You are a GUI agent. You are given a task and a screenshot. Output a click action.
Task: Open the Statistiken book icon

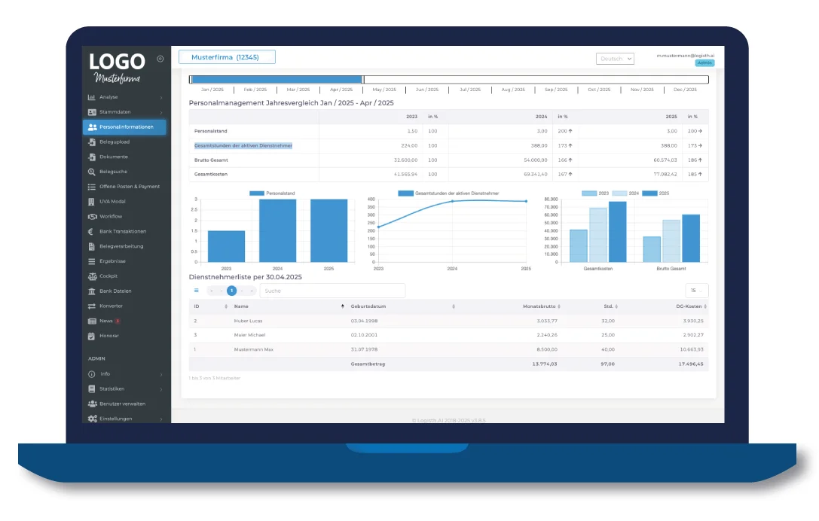click(91, 389)
